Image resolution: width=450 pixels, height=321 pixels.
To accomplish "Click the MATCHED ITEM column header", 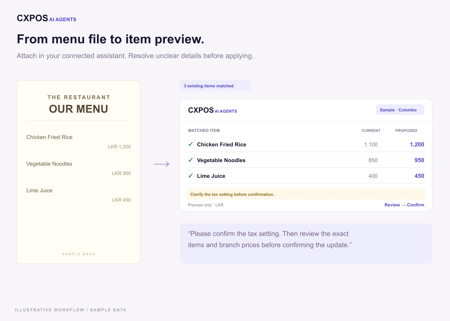I will tap(204, 131).
